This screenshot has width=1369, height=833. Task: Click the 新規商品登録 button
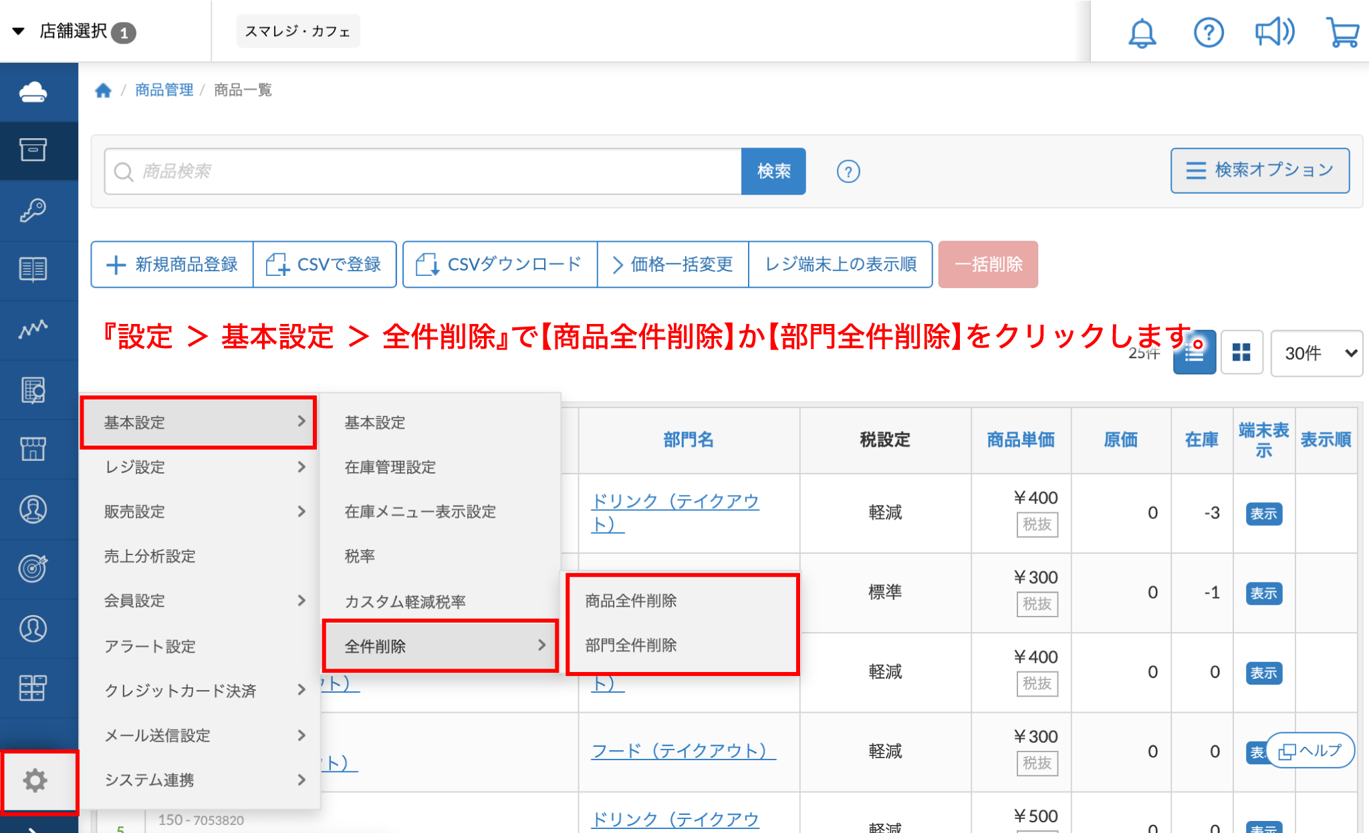tap(172, 265)
